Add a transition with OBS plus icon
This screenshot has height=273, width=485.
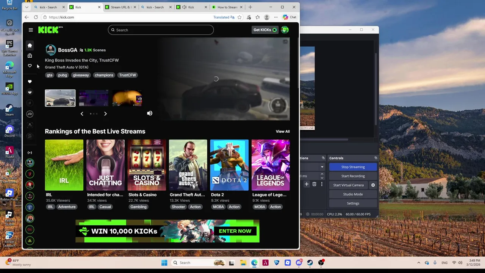pos(307,184)
